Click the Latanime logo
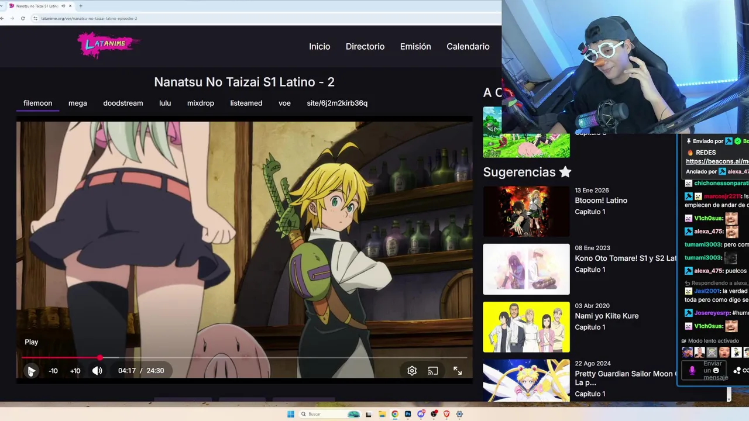 [x=109, y=45]
